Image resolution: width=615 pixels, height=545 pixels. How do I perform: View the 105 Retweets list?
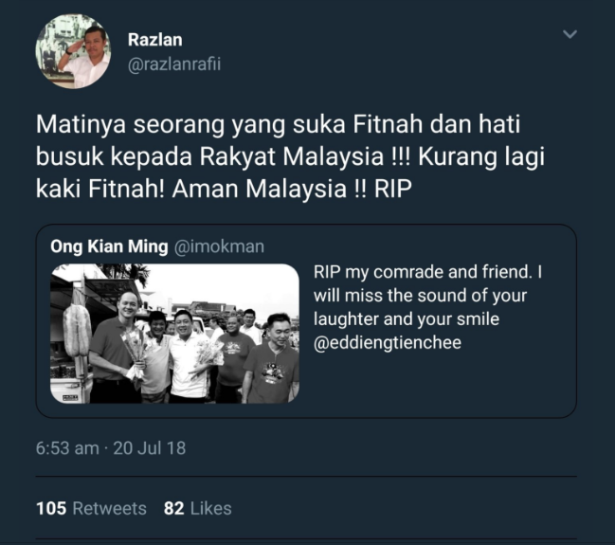[x=91, y=508]
